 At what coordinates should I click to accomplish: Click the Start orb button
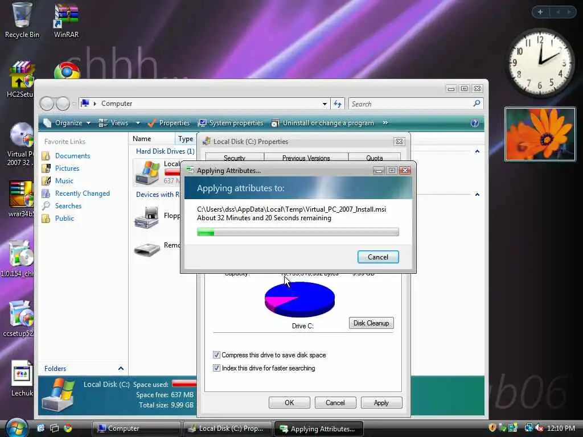point(17,428)
